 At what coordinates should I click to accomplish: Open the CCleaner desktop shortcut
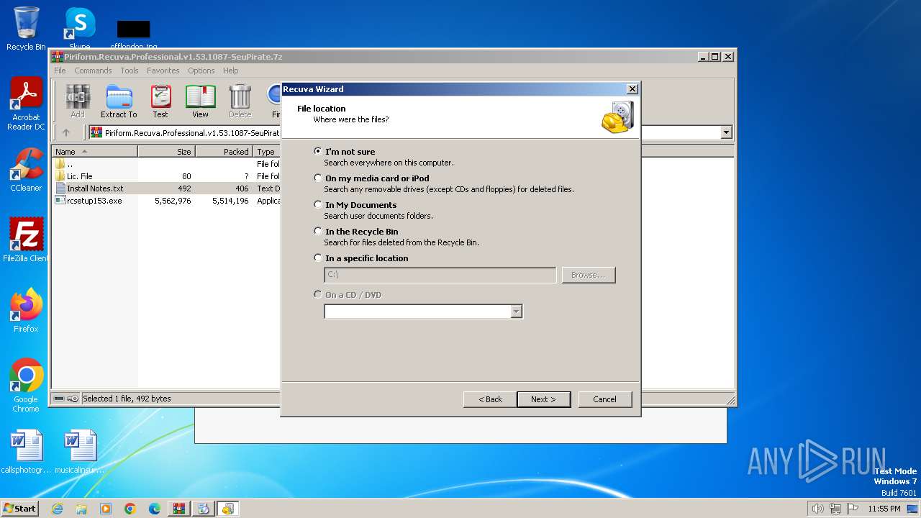click(26, 170)
